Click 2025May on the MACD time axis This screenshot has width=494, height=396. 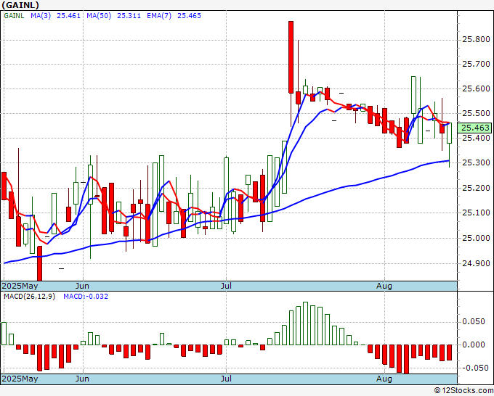click(x=20, y=379)
